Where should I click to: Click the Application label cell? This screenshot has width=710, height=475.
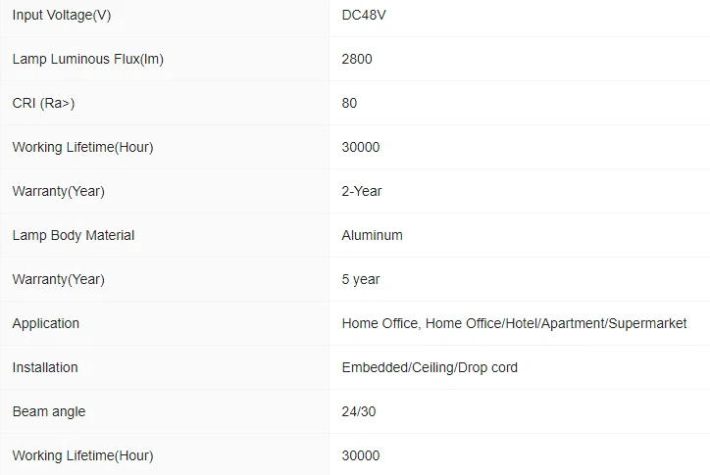tap(46, 323)
